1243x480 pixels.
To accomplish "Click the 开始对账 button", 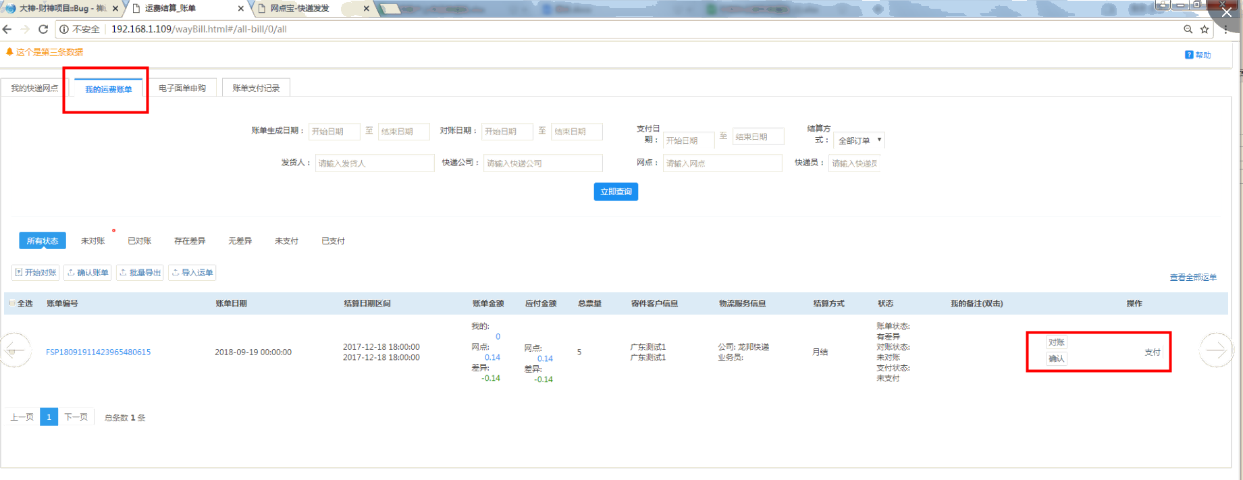I will coord(36,273).
